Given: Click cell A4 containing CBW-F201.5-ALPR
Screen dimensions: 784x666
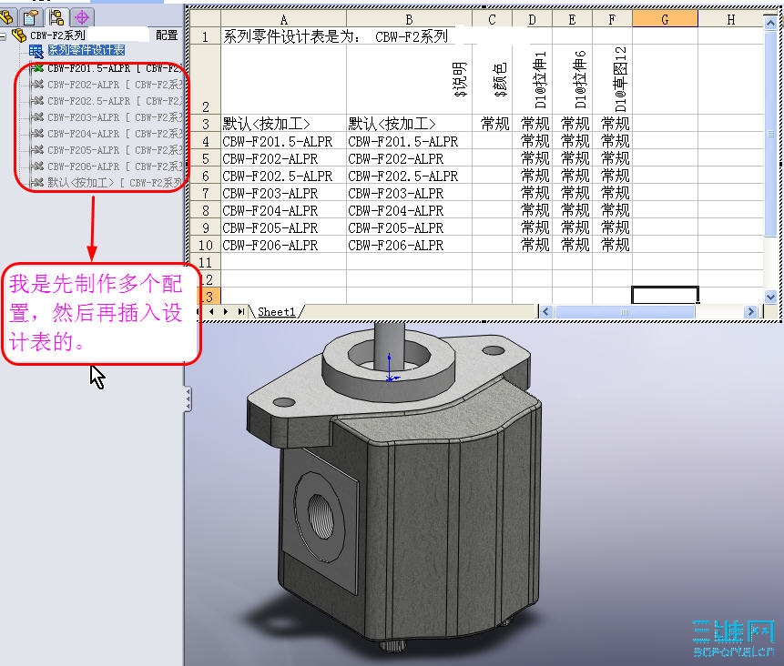Looking at the screenshot, I should pyautogui.click(x=283, y=141).
